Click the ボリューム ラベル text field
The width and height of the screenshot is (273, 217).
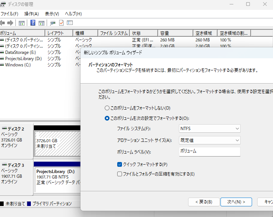(209, 151)
